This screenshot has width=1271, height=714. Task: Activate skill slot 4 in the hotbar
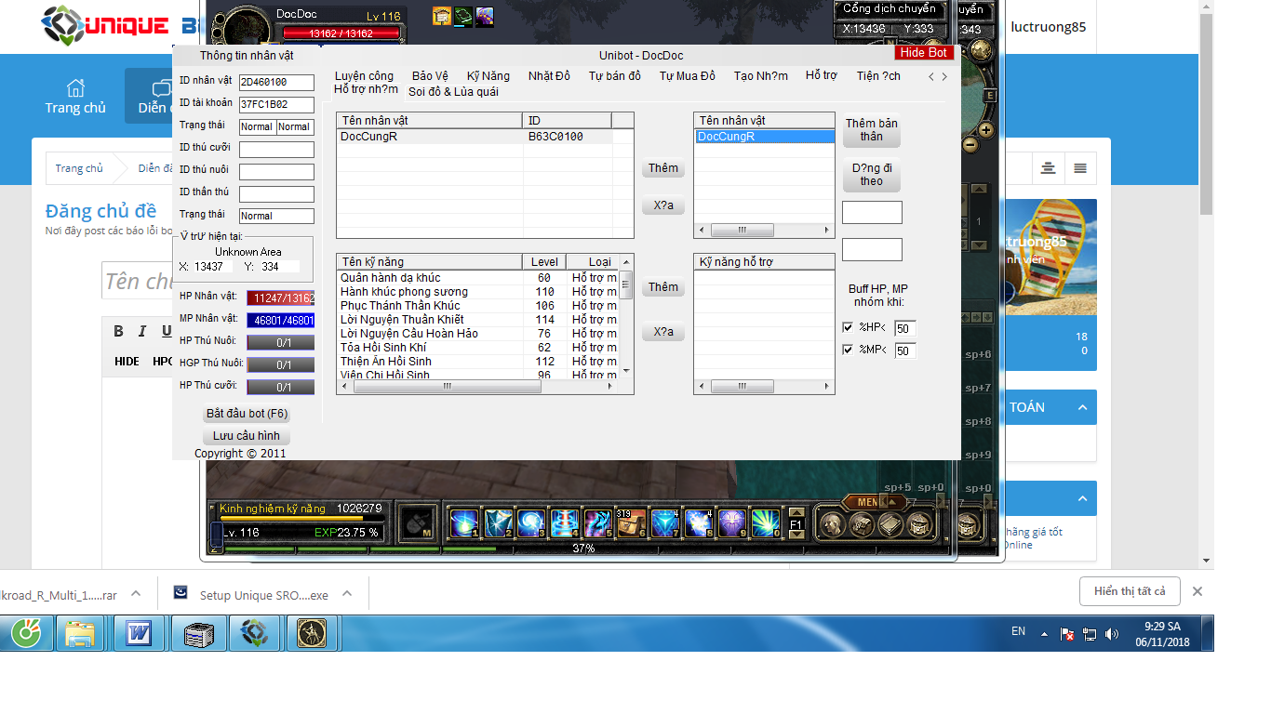point(565,524)
